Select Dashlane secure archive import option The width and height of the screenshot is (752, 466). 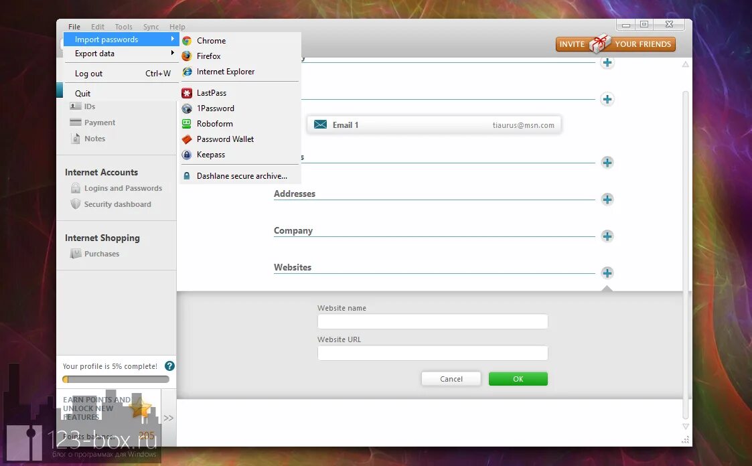coord(240,176)
